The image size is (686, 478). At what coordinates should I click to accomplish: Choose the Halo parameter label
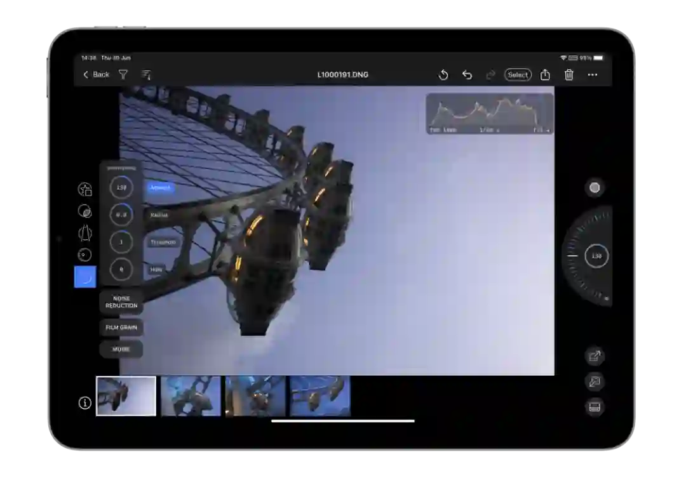tap(156, 269)
